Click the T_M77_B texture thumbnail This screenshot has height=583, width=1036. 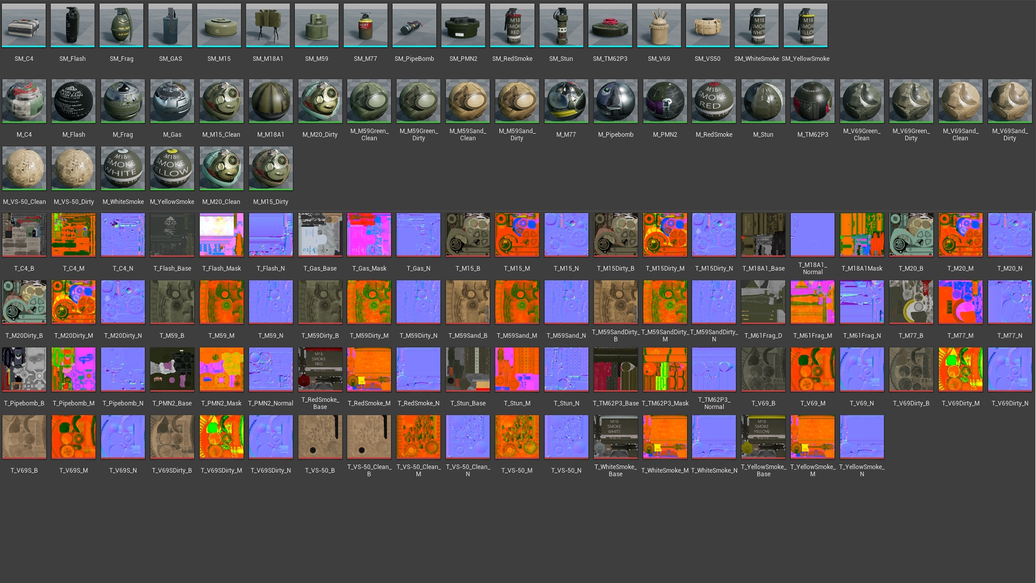(x=911, y=302)
